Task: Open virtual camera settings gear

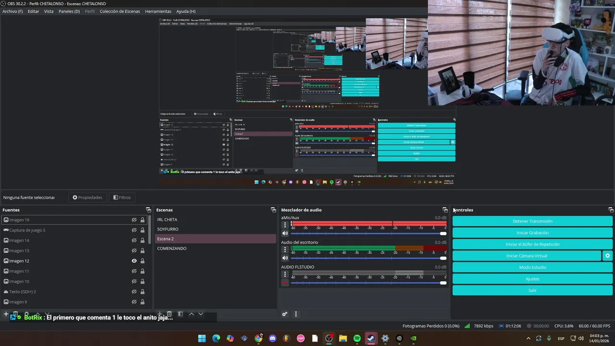Action: point(607,256)
